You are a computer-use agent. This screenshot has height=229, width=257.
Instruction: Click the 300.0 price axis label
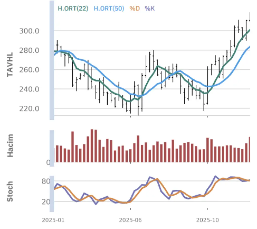[29, 31]
